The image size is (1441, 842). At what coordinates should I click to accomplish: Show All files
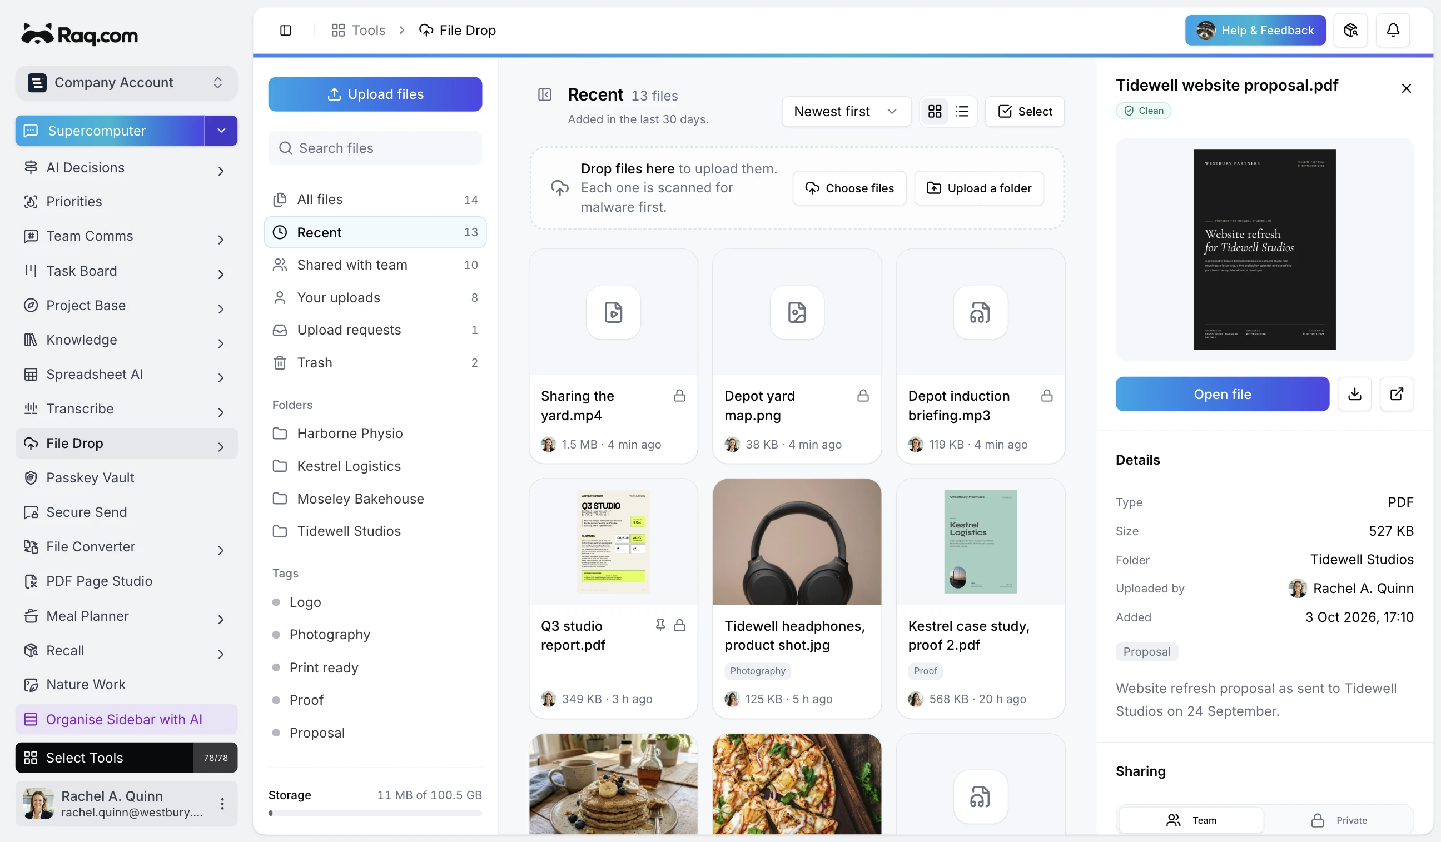(375, 199)
